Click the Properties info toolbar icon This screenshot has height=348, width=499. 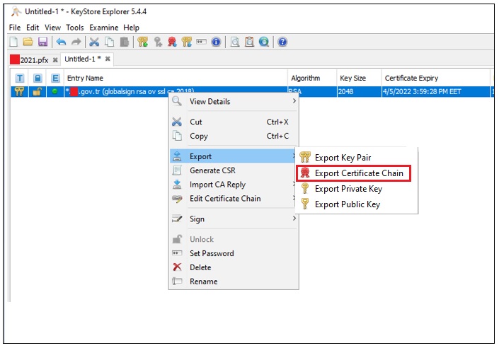pos(216,42)
